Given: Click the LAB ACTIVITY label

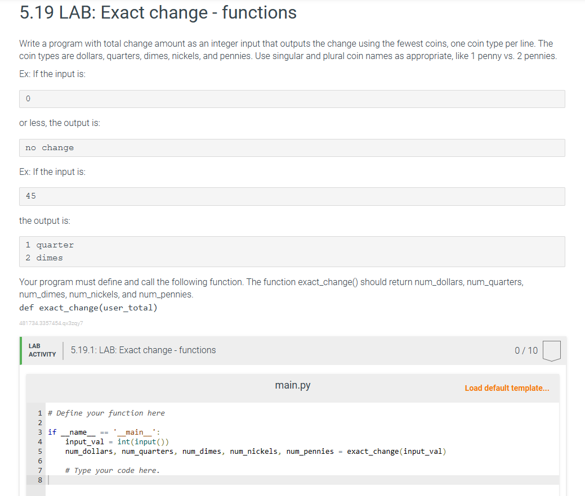Looking at the screenshot, I should click(42, 350).
